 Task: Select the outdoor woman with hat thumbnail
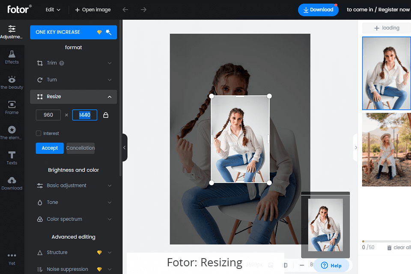pos(386,150)
